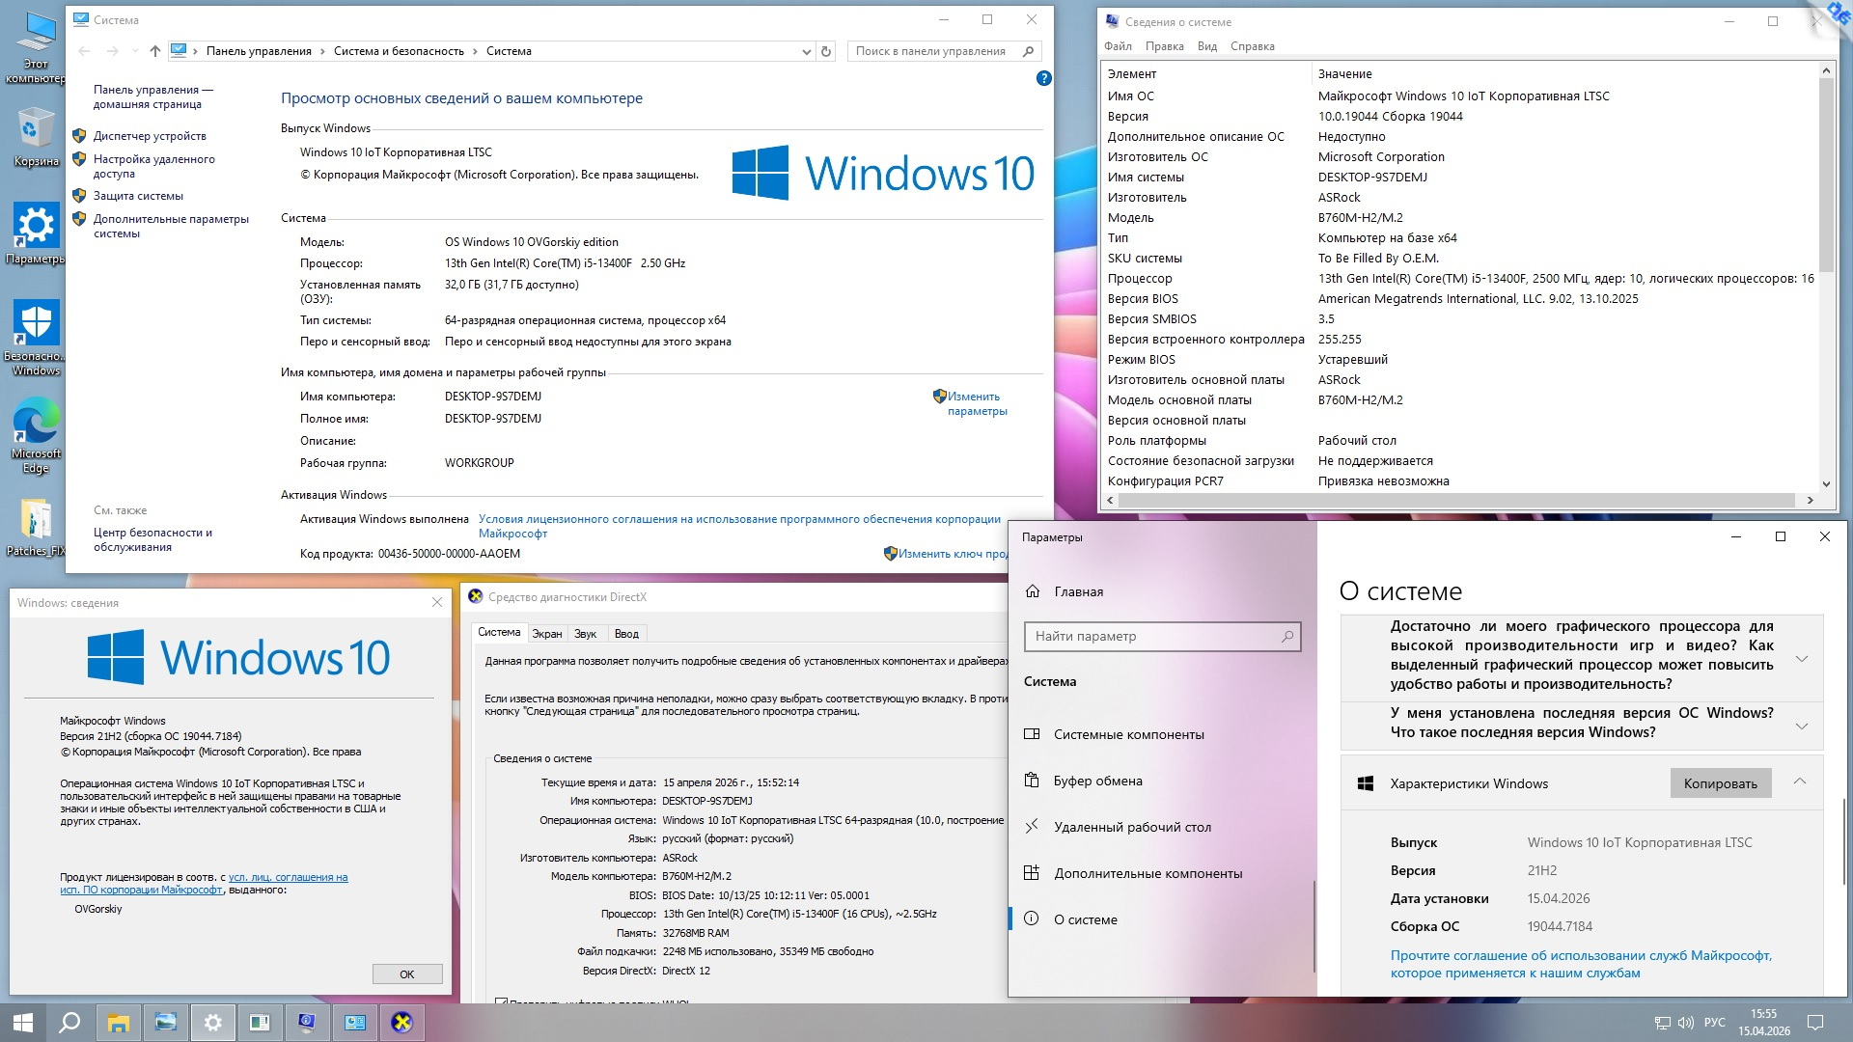Click the taskbar search magnifier icon

[69, 1023]
